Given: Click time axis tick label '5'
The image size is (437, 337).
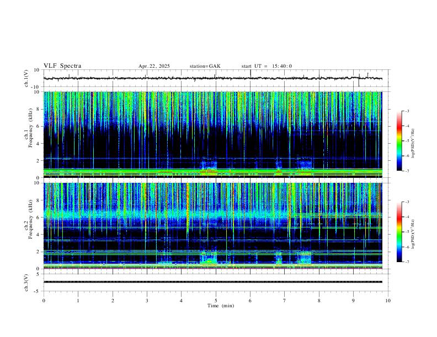Looking at the screenshot, I should [x=216, y=301].
